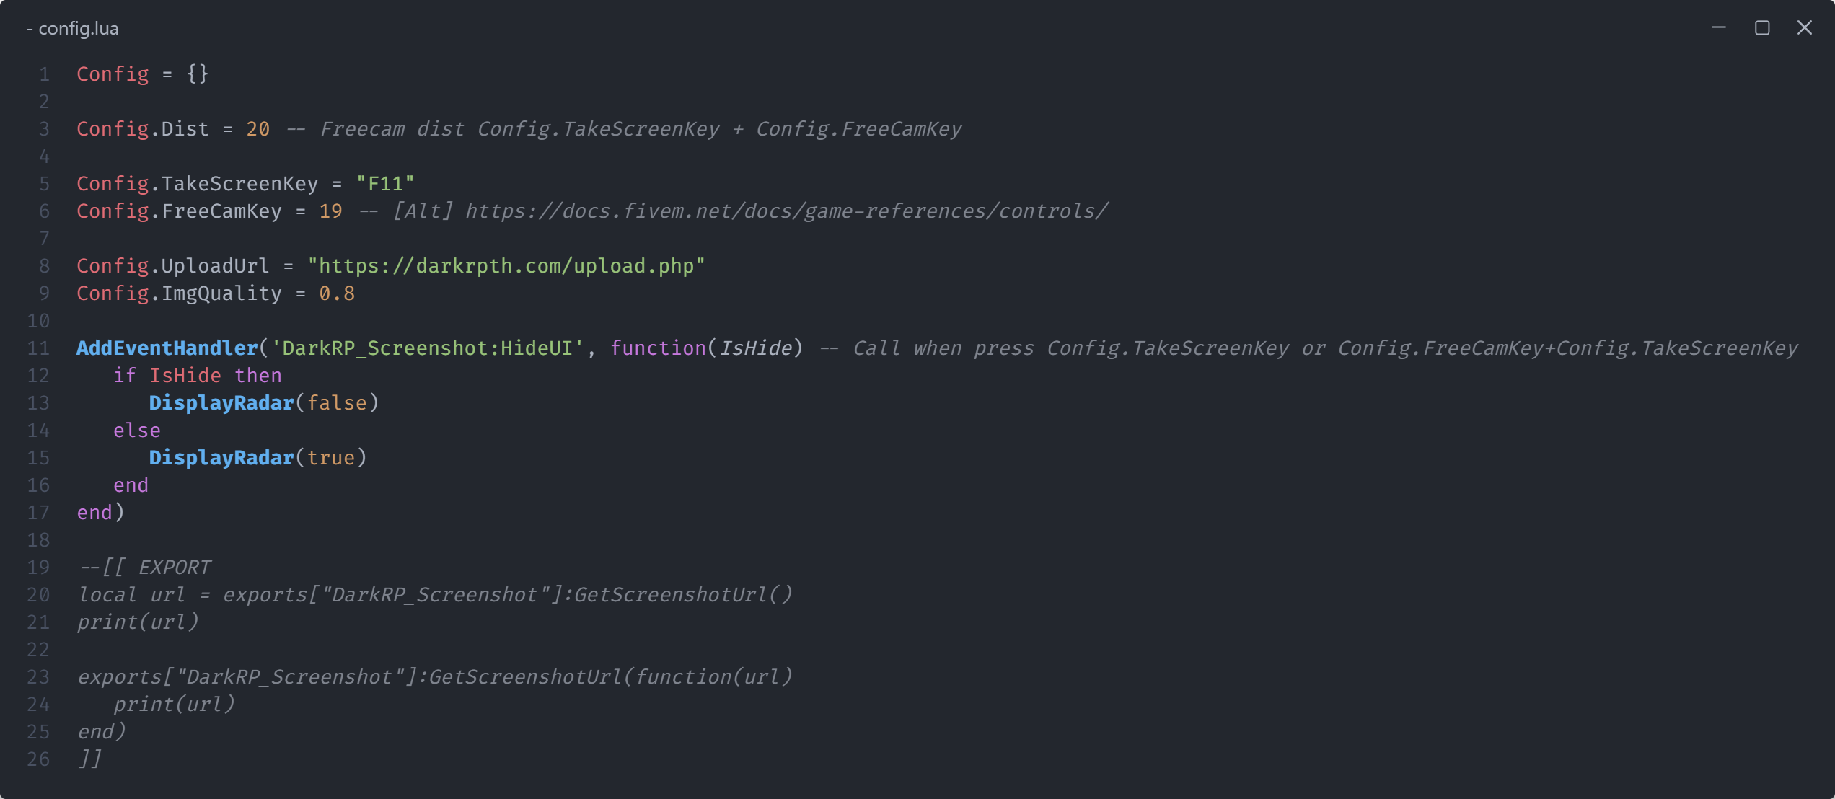
Task: Click the 0.8 ImgQuality value
Action: point(337,293)
